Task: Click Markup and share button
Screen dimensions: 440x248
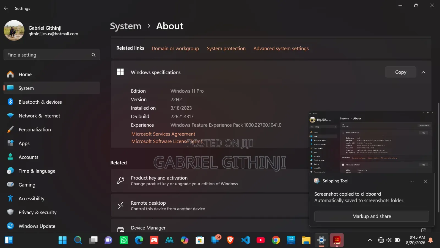Action: pyautogui.click(x=372, y=216)
